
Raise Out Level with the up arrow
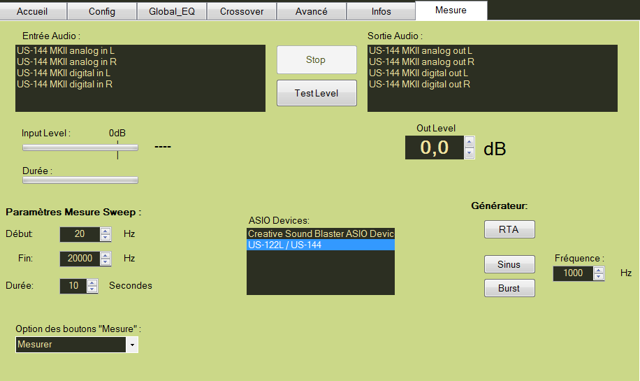tap(469, 143)
